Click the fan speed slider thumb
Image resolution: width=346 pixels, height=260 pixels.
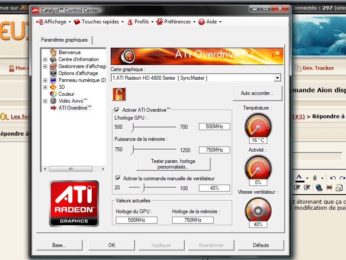click(143, 188)
